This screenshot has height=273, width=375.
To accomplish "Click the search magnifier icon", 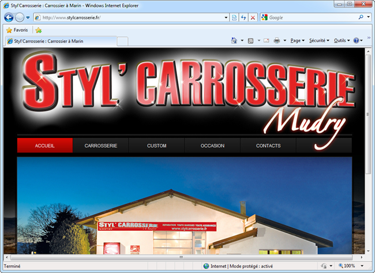I will 361,17.
